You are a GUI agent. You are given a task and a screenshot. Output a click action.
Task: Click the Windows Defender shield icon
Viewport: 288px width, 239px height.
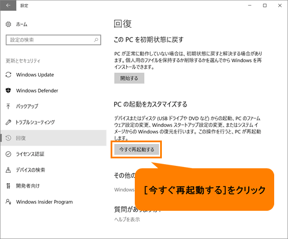[x=8, y=90]
